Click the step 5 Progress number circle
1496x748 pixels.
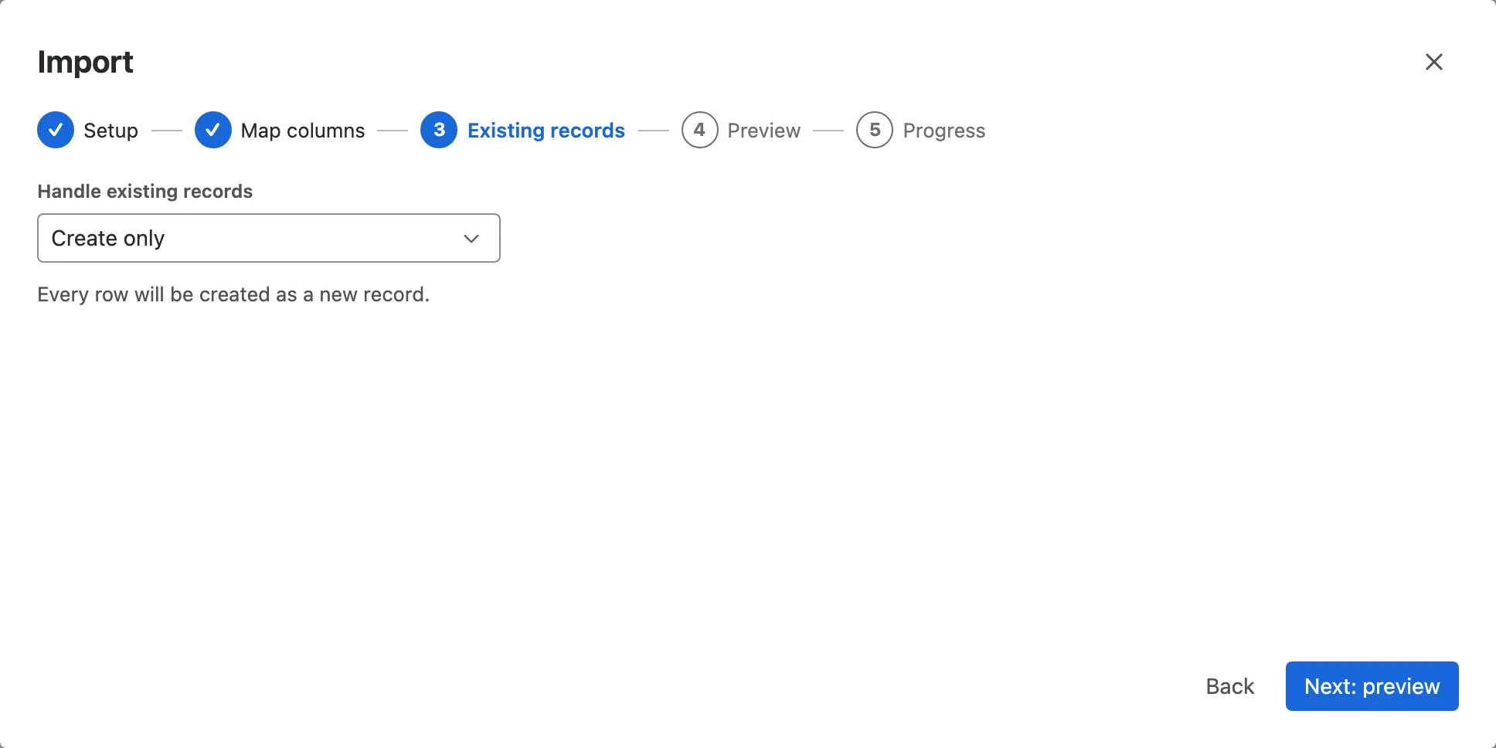click(875, 130)
